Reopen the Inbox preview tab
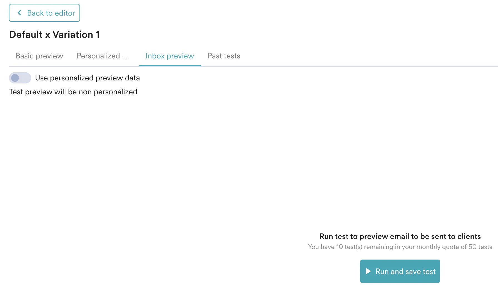 click(x=170, y=56)
